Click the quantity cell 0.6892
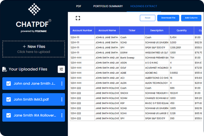The image size is (204, 136). pos(182,73)
